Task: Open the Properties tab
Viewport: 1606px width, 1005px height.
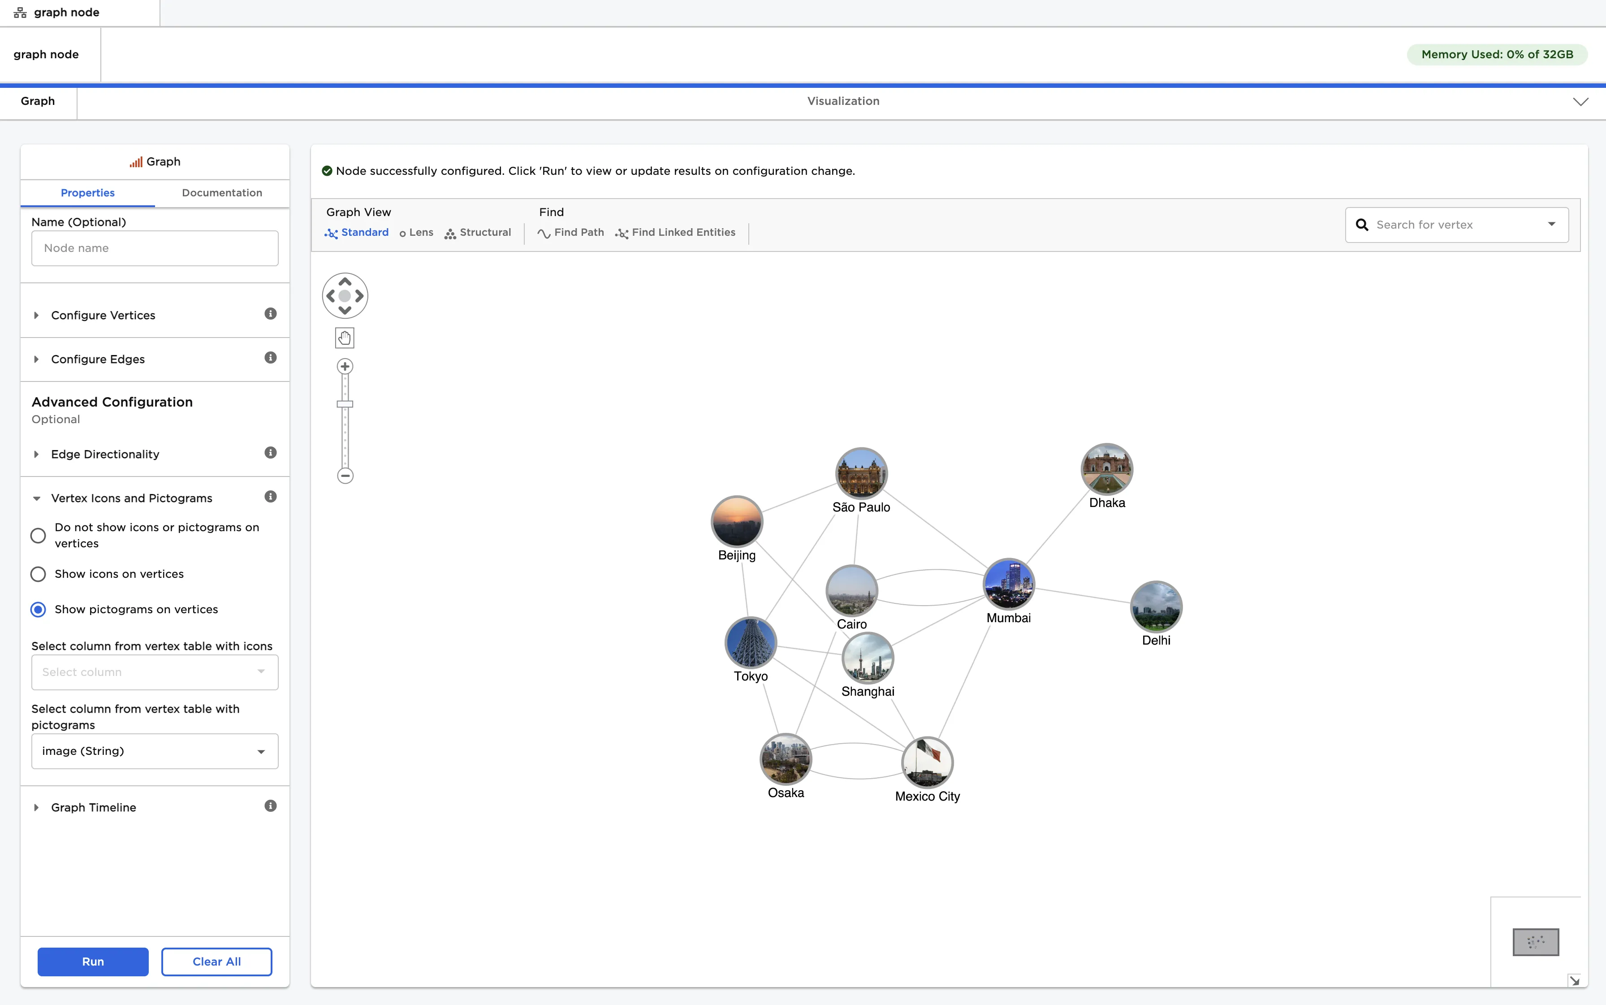Action: [x=88, y=193]
